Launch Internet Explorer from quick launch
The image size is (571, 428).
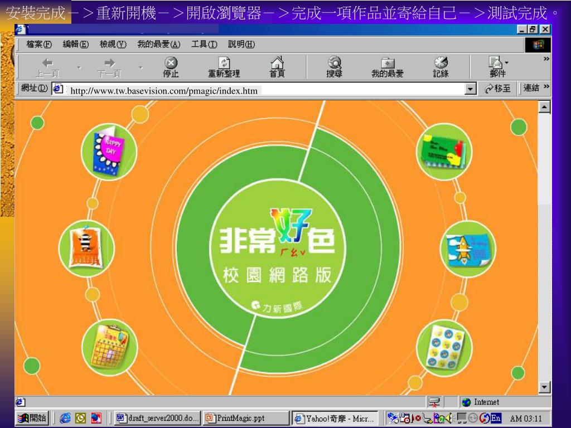coord(65,418)
